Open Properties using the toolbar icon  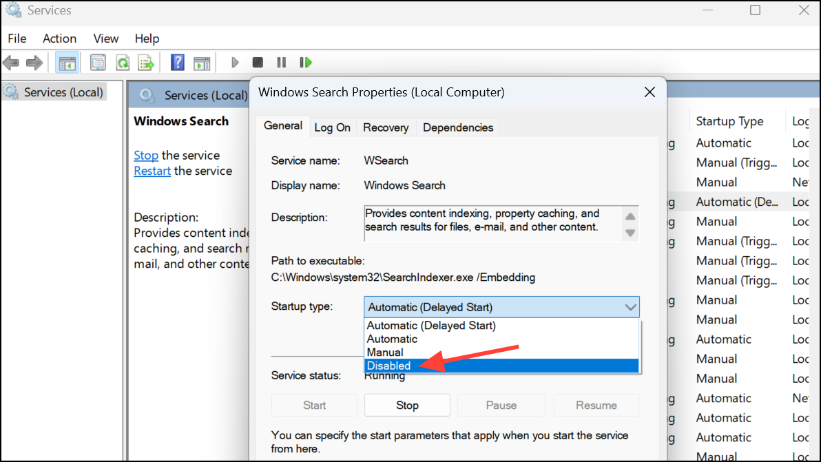(x=98, y=63)
